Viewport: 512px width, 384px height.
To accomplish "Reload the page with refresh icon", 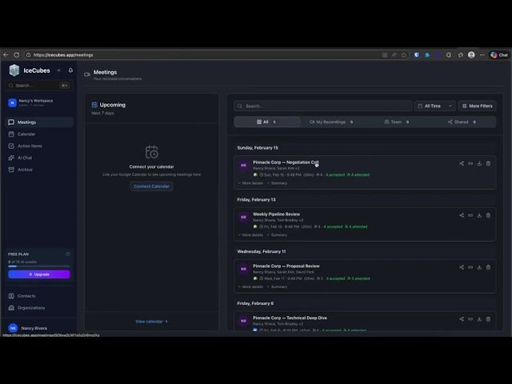I will coord(16,55).
